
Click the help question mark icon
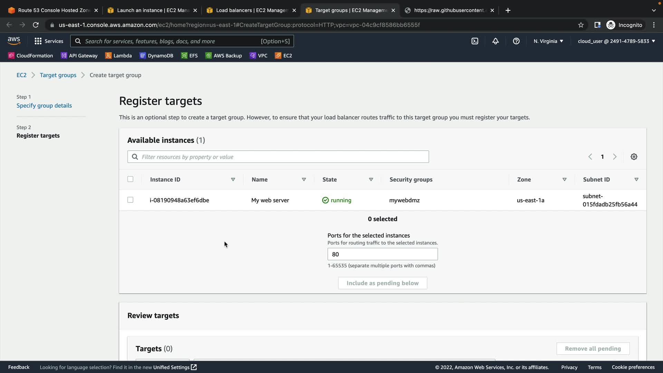[516, 41]
